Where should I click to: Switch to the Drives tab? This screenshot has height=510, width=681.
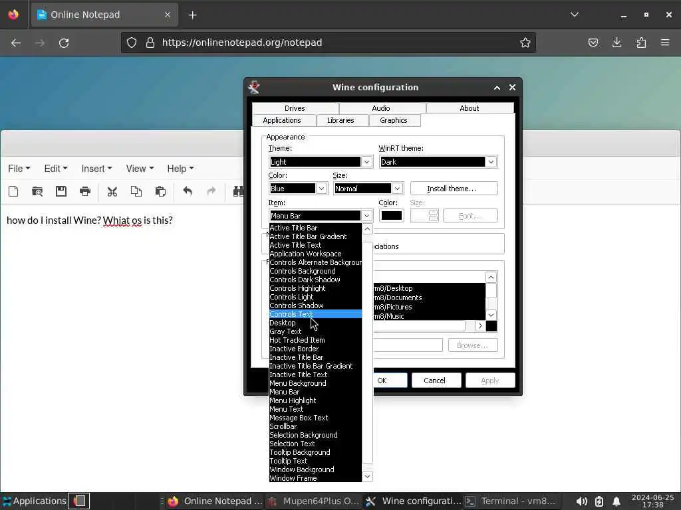[x=295, y=108]
